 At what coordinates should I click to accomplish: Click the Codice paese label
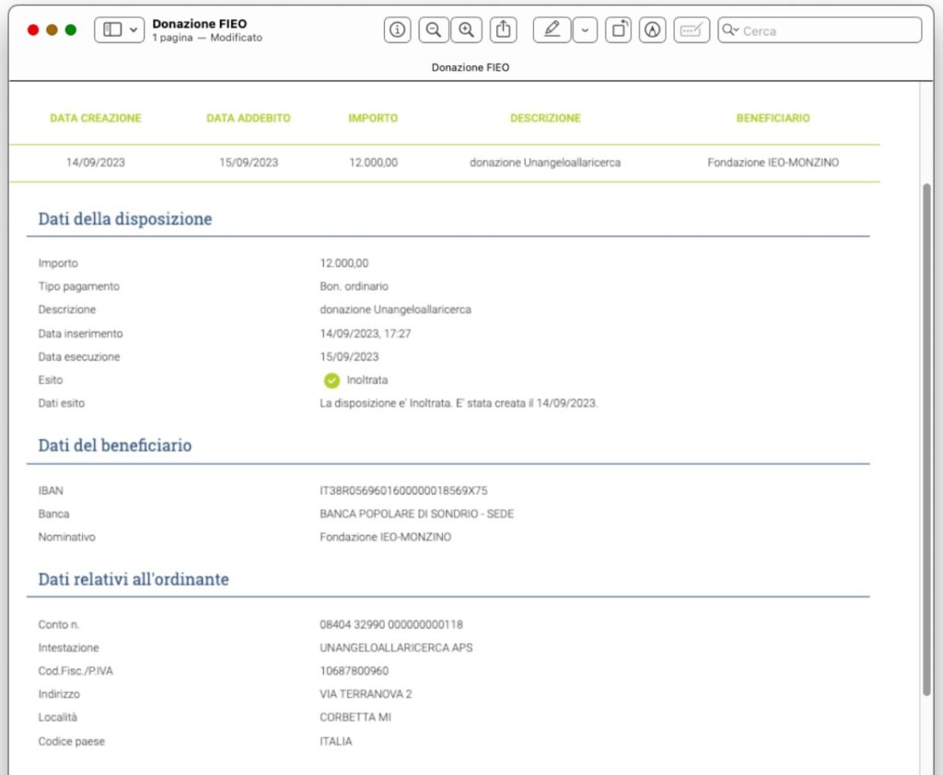pos(72,741)
